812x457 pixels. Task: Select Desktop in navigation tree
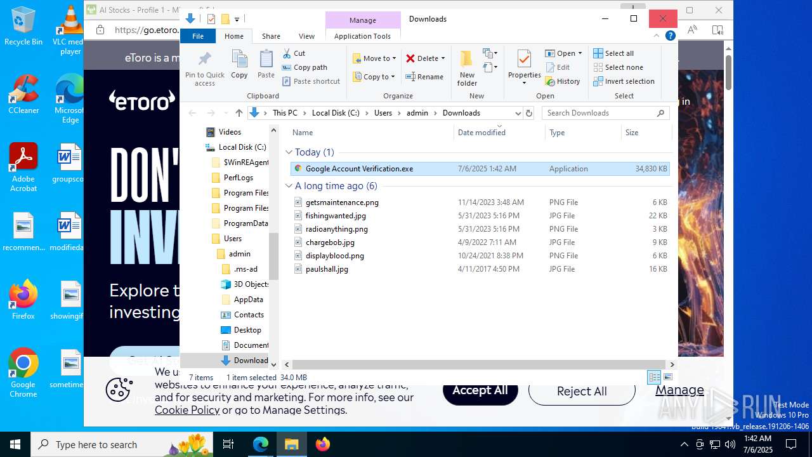tap(241, 330)
